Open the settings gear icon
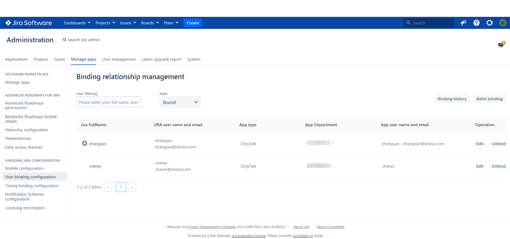 pyautogui.click(x=490, y=23)
